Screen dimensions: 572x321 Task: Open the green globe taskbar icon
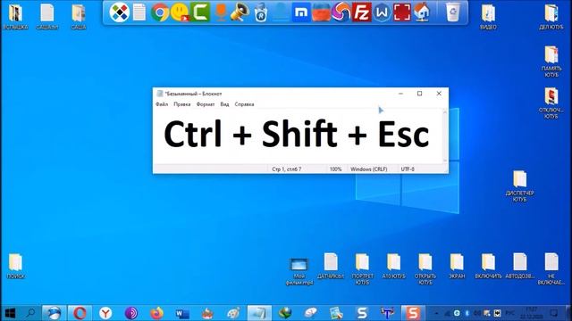(x=285, y=313)
